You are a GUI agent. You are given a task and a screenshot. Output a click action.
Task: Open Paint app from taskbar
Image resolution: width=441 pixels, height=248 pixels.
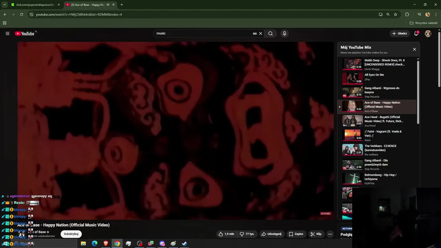click(x=173, y=244)
